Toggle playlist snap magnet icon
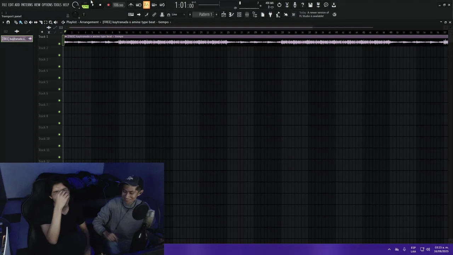Image resolution: width=453 pixels, height=255 pixels. pyautogui.click(x=8, y=22)
